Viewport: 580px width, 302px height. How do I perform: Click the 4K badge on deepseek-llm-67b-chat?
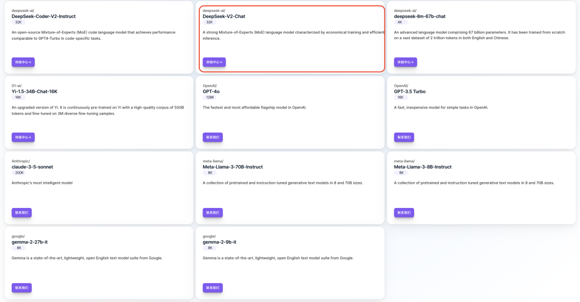(400, 22)
